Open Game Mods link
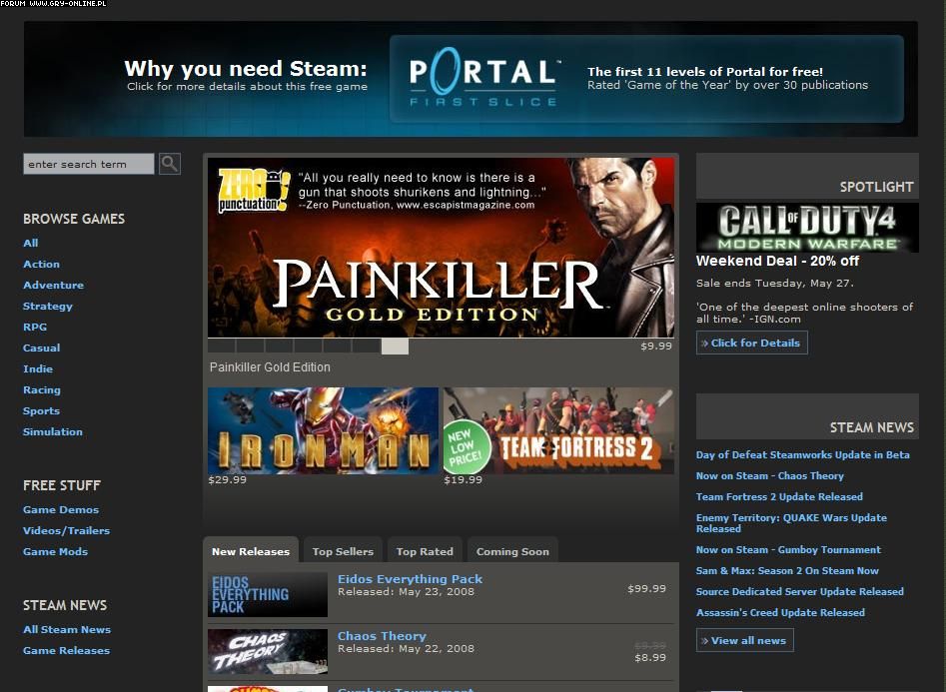The image size is (946, 692). [x=56, y=552]
